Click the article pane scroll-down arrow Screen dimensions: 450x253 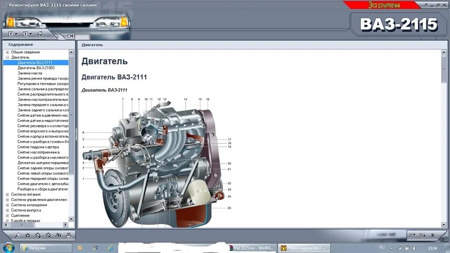[x=444, y=225]
